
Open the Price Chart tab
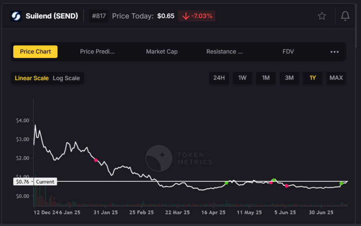[x=35, y=52]
